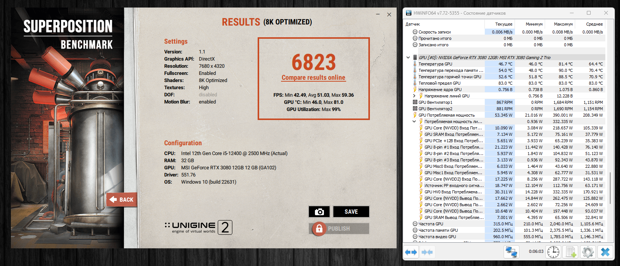Click the arrow icon on the BACK button
This screenshot has width=620, height=266.
click(x=113, y=199)
